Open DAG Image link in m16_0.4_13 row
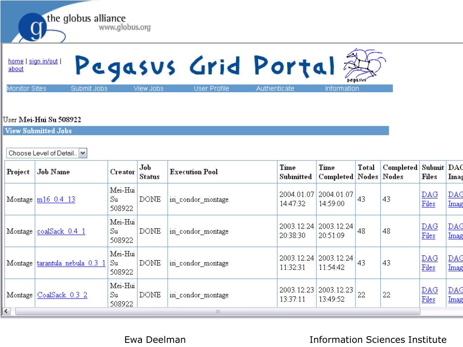The image size is (463, 347). click(455, 199)
